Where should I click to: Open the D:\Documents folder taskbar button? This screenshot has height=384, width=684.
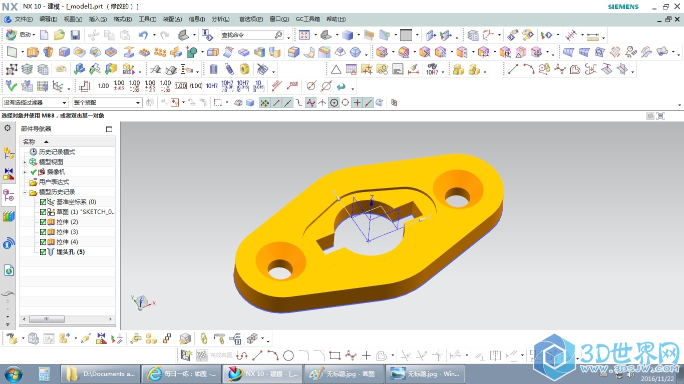click(x=100, y=373)
